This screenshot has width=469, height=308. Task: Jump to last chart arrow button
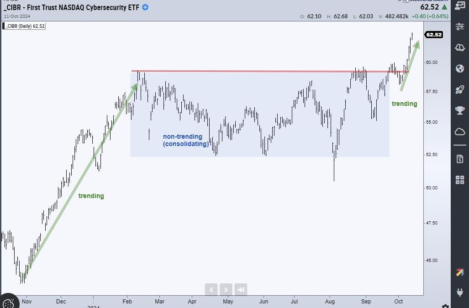coord(241,289)
